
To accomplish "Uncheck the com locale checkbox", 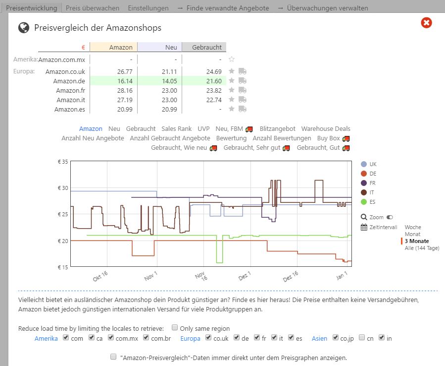I will click(x=66, y=337).
